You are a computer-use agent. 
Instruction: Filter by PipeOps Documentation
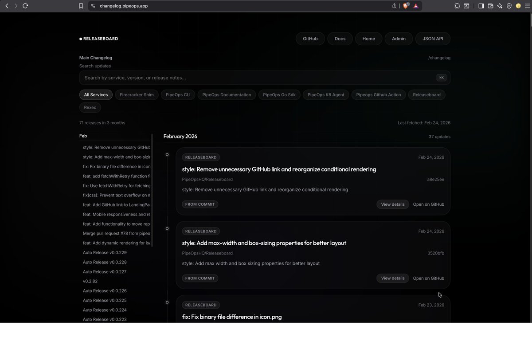click(x=227, y=94)
